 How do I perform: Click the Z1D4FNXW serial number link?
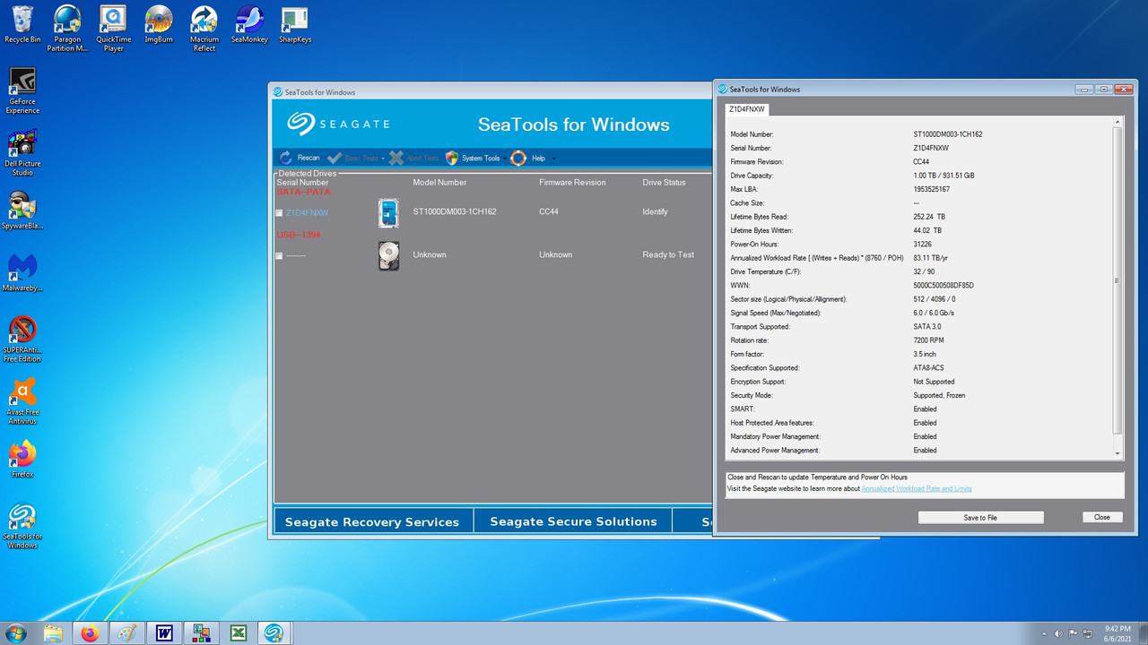click(308, 213)
